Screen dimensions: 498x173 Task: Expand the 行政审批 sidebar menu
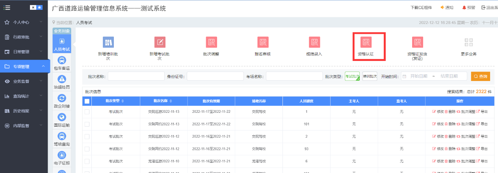24,37
